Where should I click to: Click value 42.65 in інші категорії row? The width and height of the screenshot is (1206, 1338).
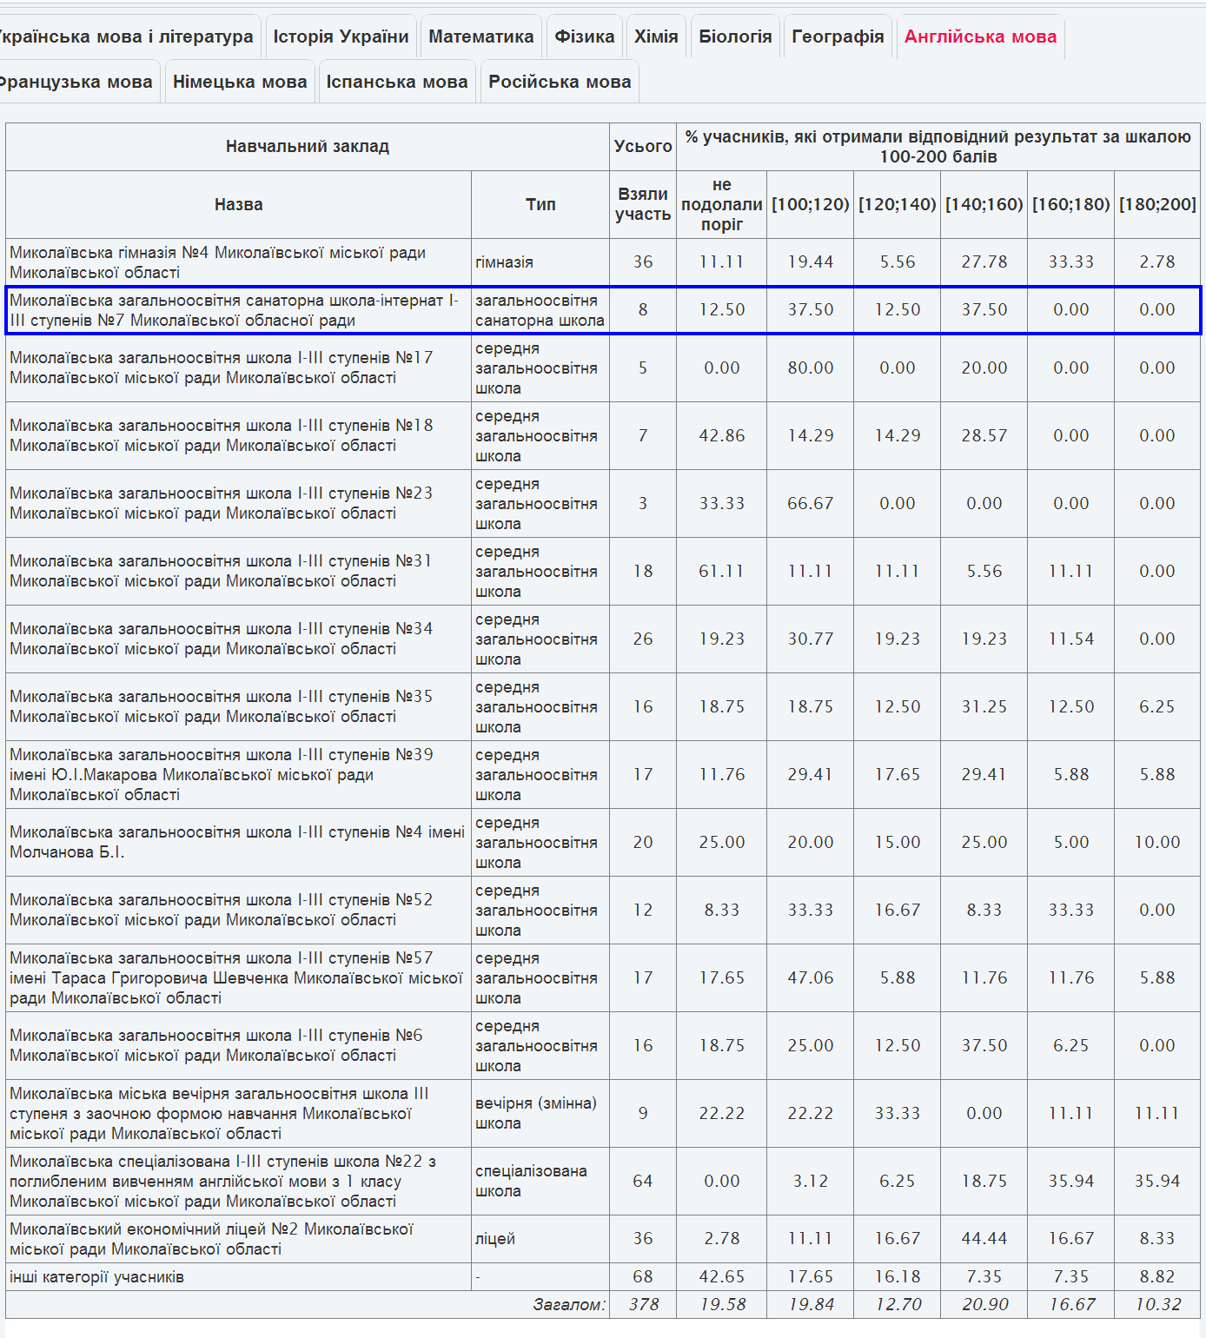coord(722,1277)
